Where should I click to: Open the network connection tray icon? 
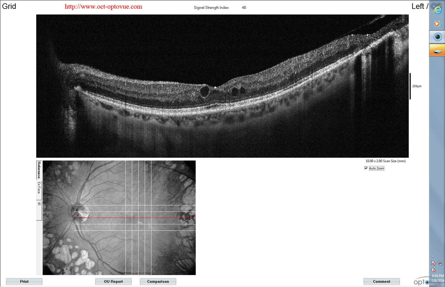(440, 263)
